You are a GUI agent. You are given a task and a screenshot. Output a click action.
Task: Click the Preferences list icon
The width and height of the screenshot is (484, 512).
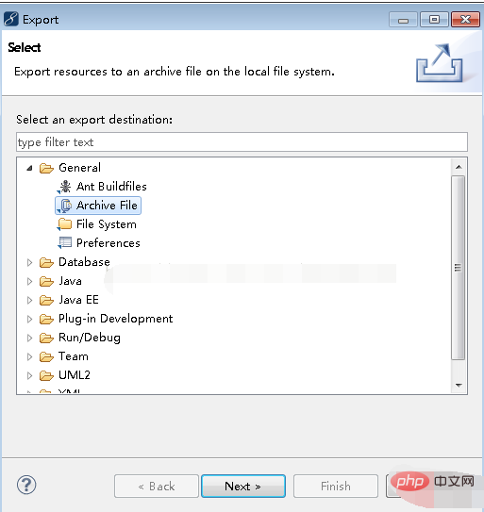(65, 243)
